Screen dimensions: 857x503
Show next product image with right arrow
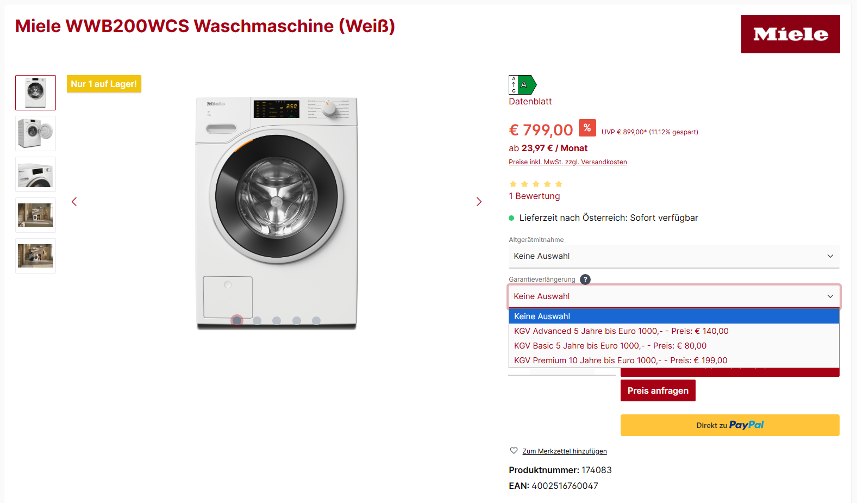(479, 202)
